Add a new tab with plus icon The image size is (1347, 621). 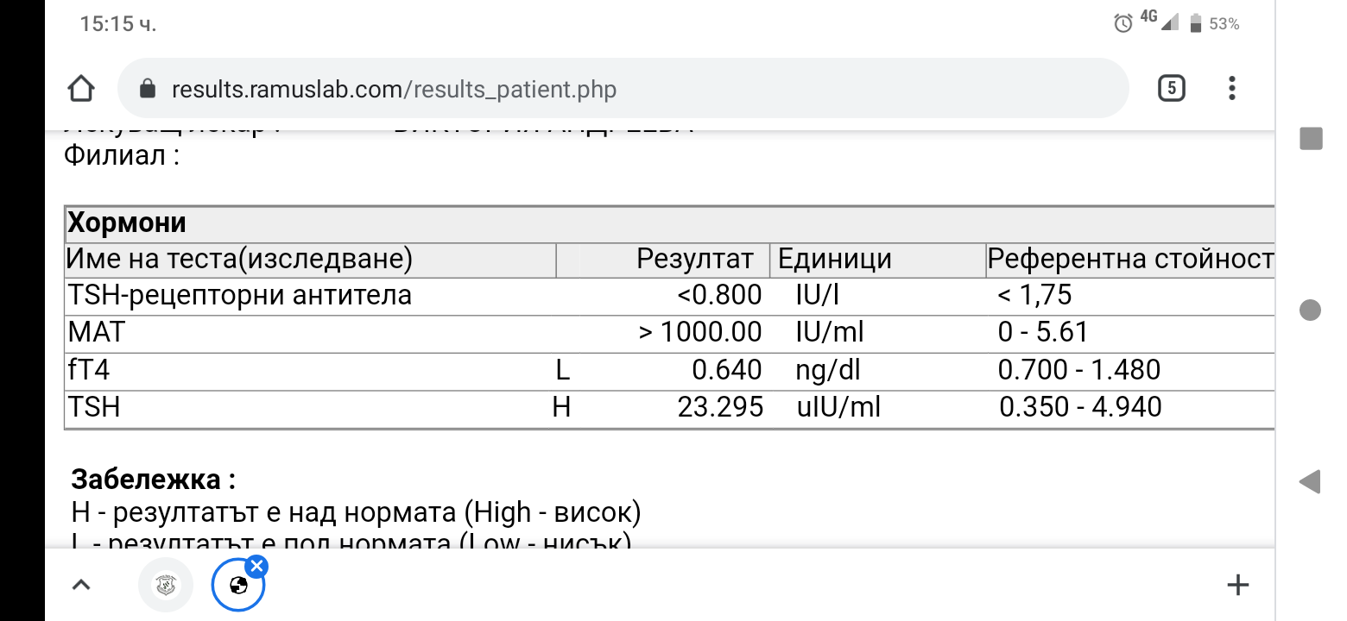(x=1237, y=586)
